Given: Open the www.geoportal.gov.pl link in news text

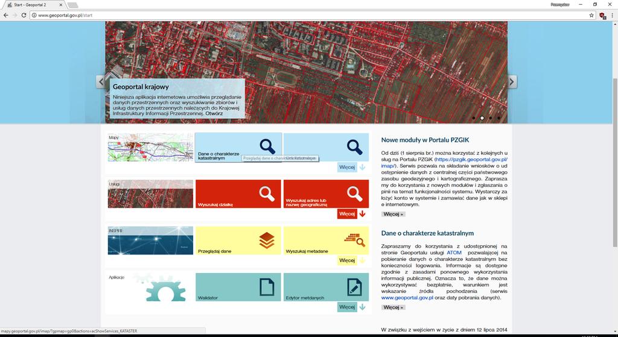Looking at the screenshot, I should click(407, 298).
